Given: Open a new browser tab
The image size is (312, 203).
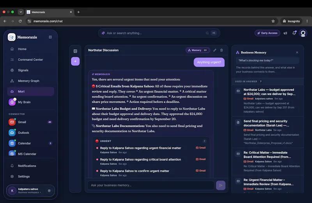Looking at the screenshot, I should pos(78,12).
